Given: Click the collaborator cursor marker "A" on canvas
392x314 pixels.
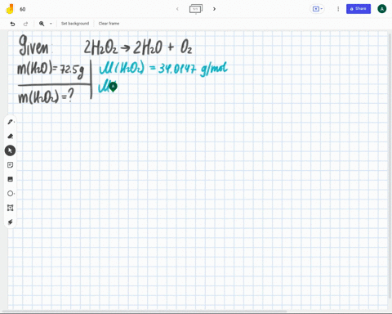Looking at the screenshot, I should 114,87.
